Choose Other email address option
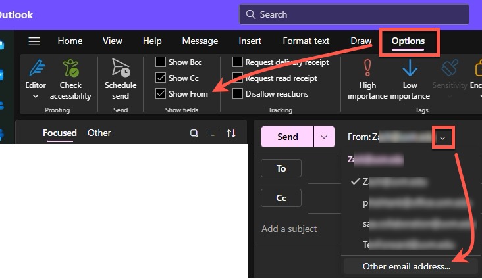This screenshot has height=280, width=482. click(x=406, y=266)
